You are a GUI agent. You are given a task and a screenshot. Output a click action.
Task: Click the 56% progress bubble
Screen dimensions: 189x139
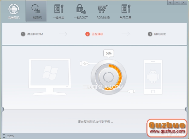(x=108, y=54)
